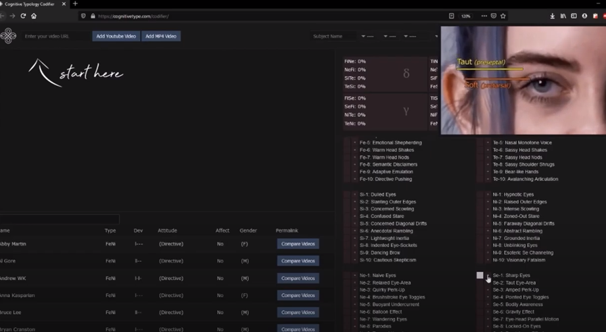Tick the first checkbox beside Ne-1: Naive Eyes

(x=347, y=275)
